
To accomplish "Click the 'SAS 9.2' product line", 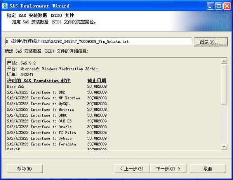I will pyautogui.click(x=21, y=63).
